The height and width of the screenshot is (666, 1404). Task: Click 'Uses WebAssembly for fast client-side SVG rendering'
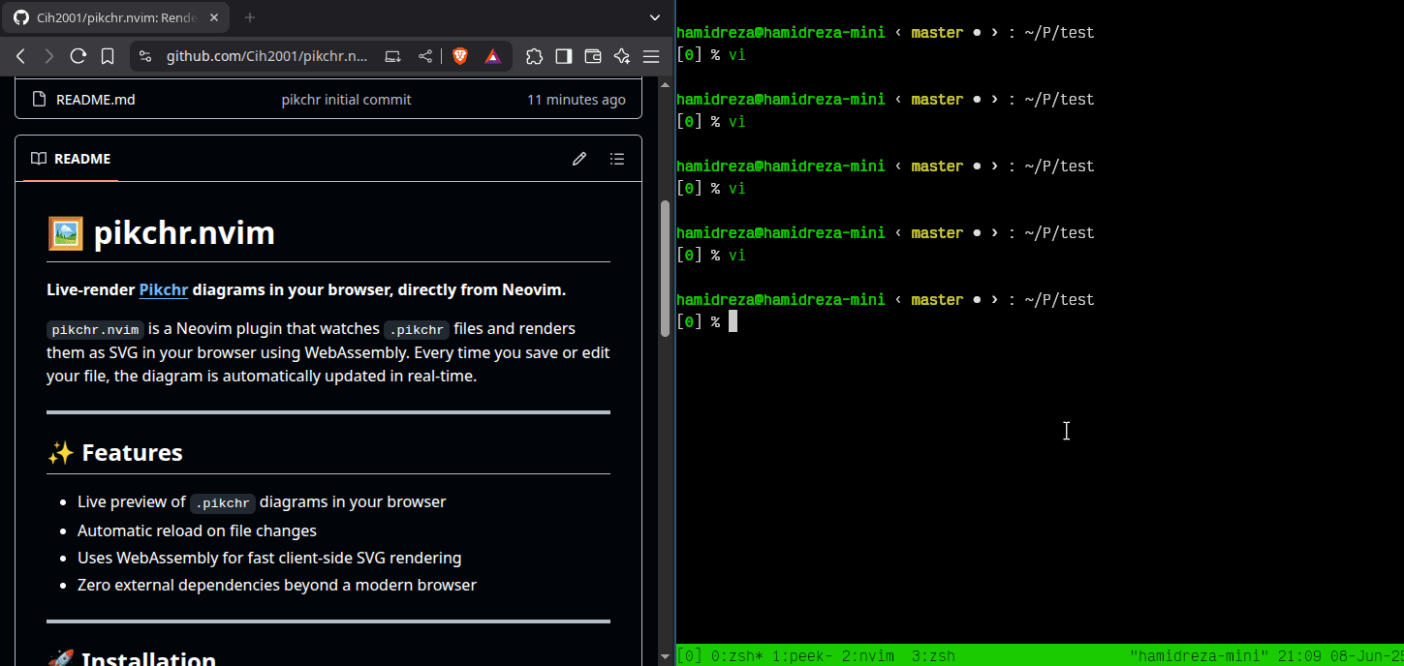[x=269, y=558]
